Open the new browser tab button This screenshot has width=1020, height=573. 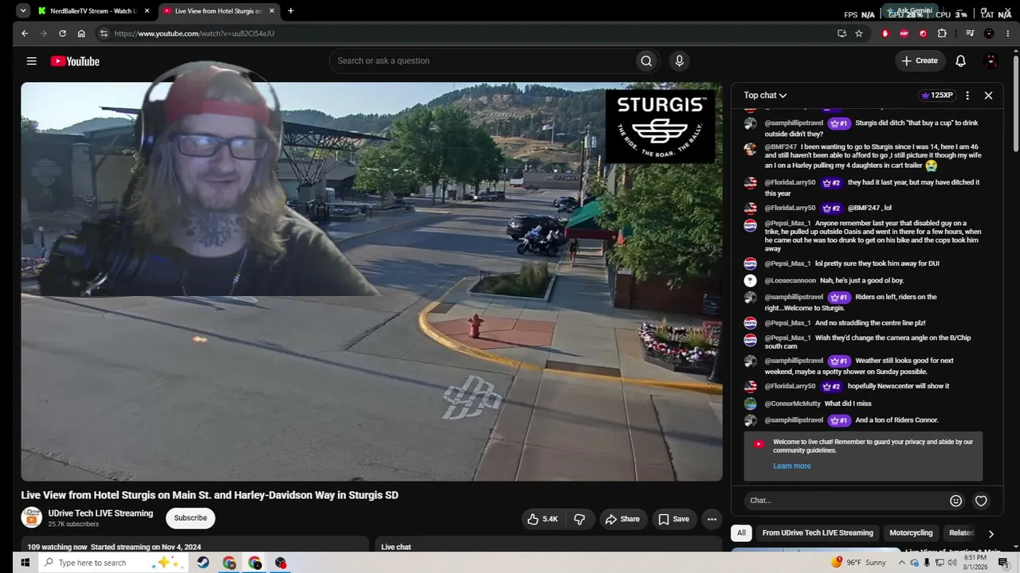(290, 11)
